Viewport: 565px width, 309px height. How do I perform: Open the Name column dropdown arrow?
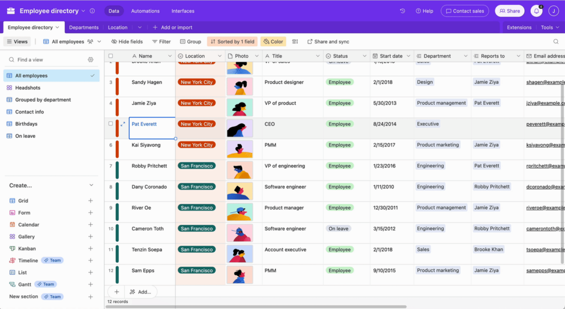click(x=170, y=56)
